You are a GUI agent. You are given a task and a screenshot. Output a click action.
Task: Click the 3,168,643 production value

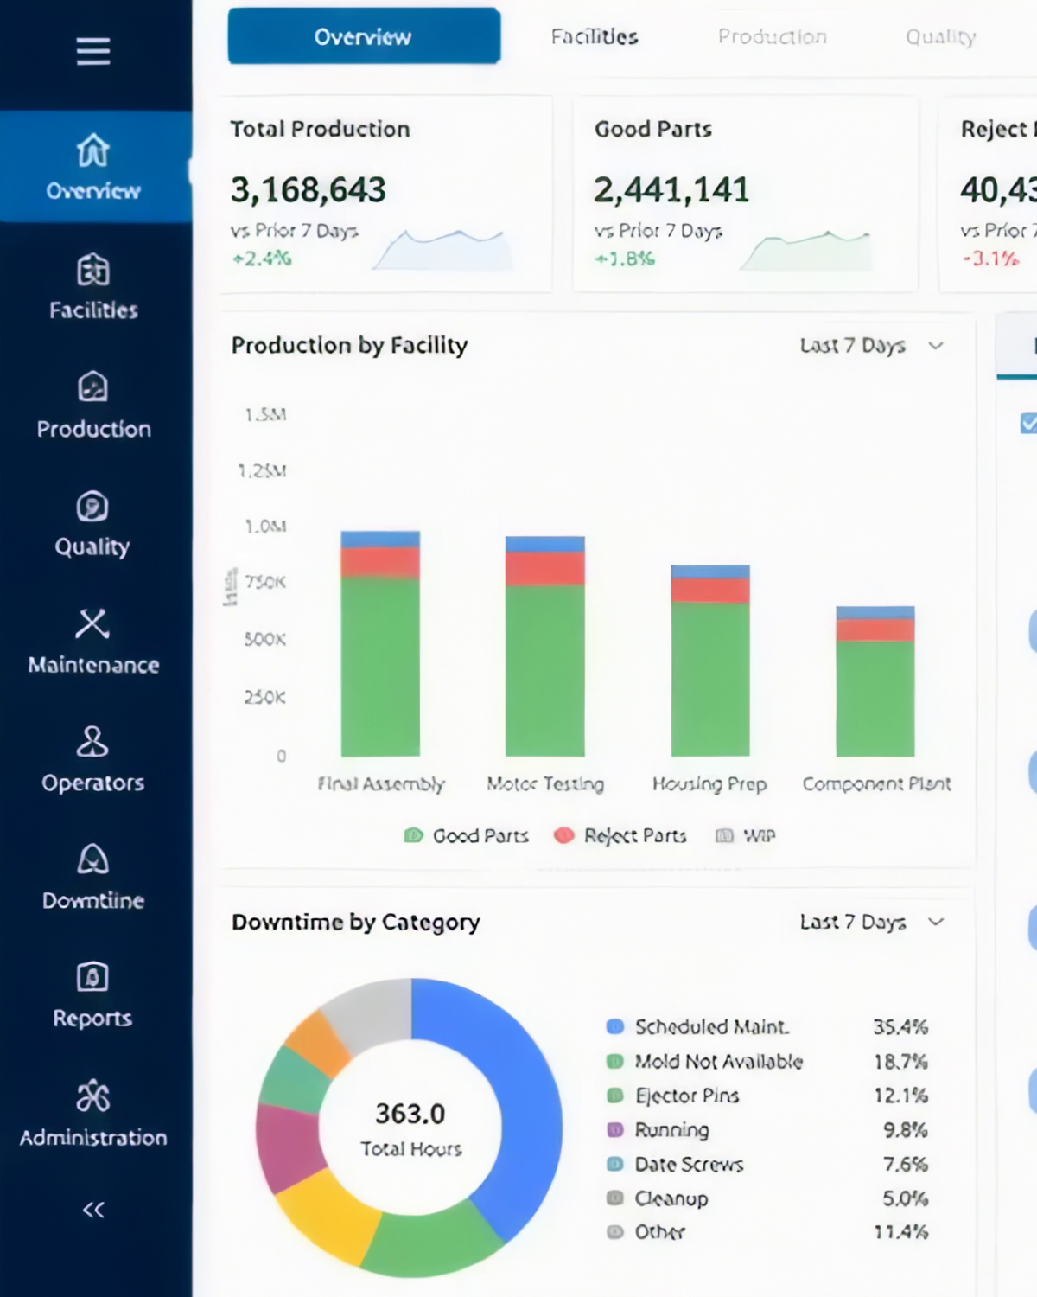[309, 190]
